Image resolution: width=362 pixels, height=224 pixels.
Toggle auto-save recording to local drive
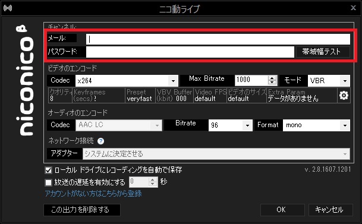[x=48, y=171]
